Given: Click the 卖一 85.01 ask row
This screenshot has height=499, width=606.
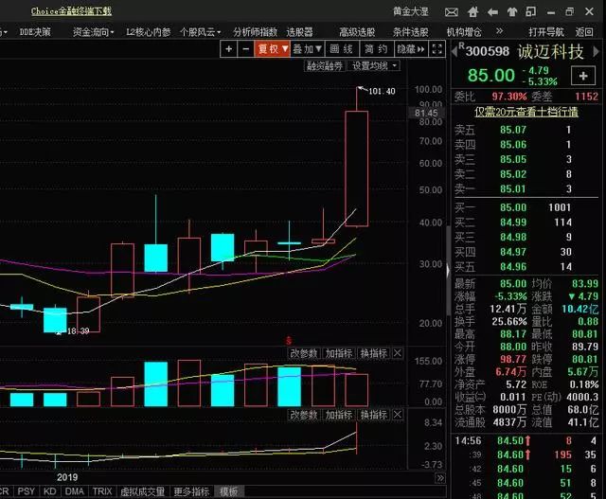Looking at the screenshot, I should (526, 189).
